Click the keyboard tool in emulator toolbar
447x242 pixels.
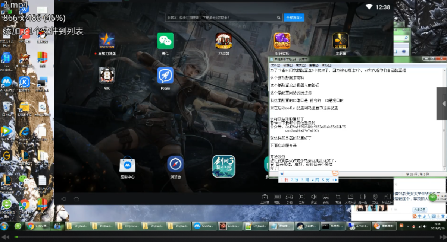277,198
